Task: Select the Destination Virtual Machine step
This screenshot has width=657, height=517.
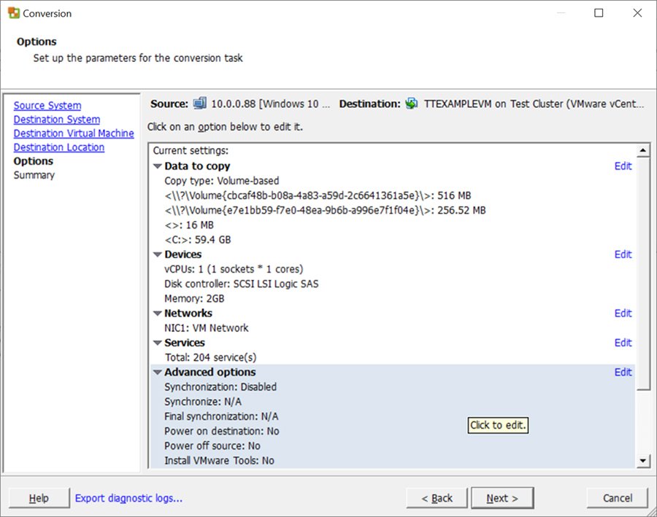Action: [75, 133]
